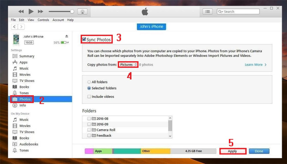Image resolution: width=287 pixels, height=164 pixels.
Task: Click the 4.35 GB Free storage segment
Action: [x=193, y=151]
